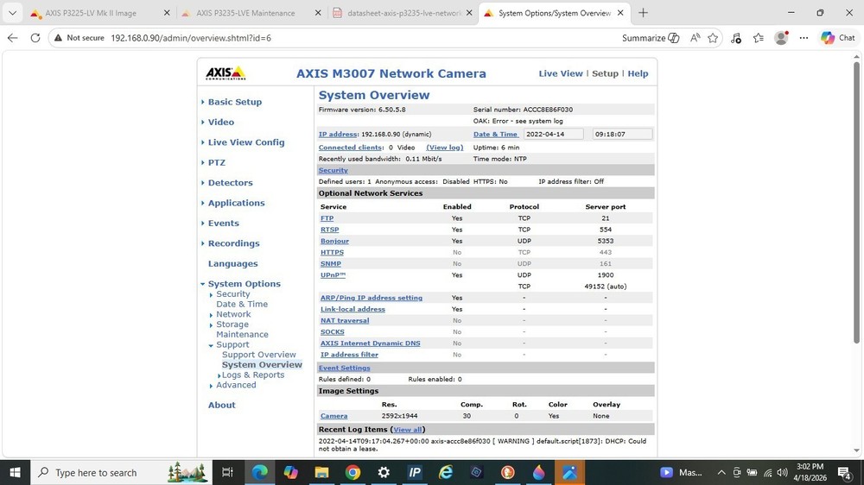Open browser Favorites list icon

pos(759,38)
